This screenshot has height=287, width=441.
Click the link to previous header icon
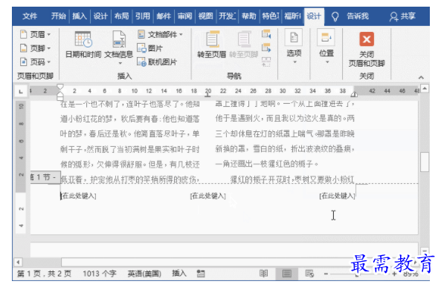coord(266,62)
